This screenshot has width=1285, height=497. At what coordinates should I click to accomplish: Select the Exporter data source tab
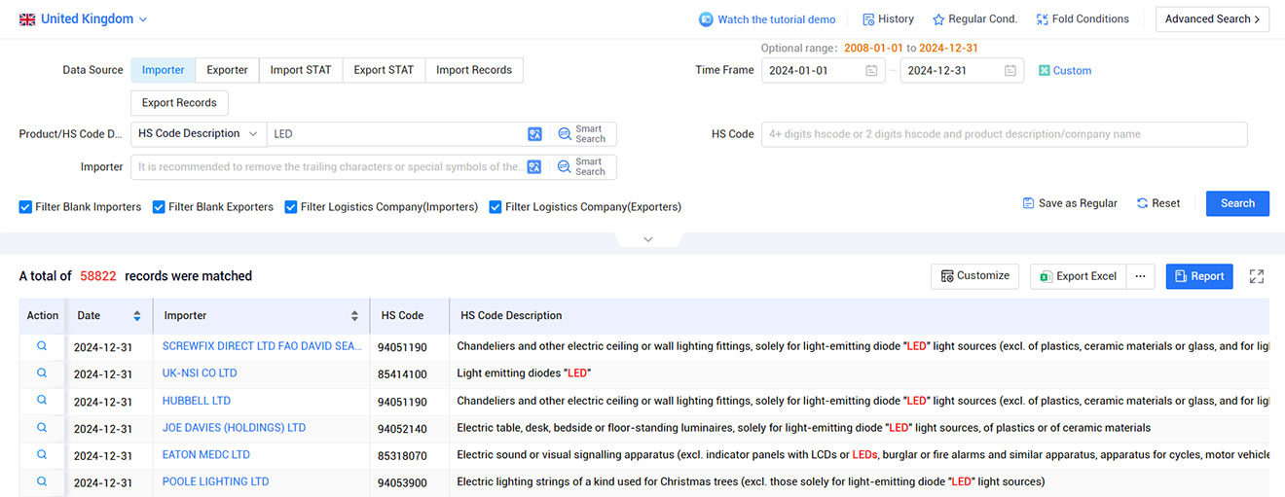coord(227,70)
